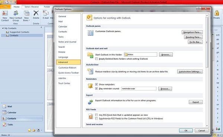The height and width of the screenshot is (137, 223).
Task: Toggle Any RSS Feed item updated appears as new
Action: (96, 115)
